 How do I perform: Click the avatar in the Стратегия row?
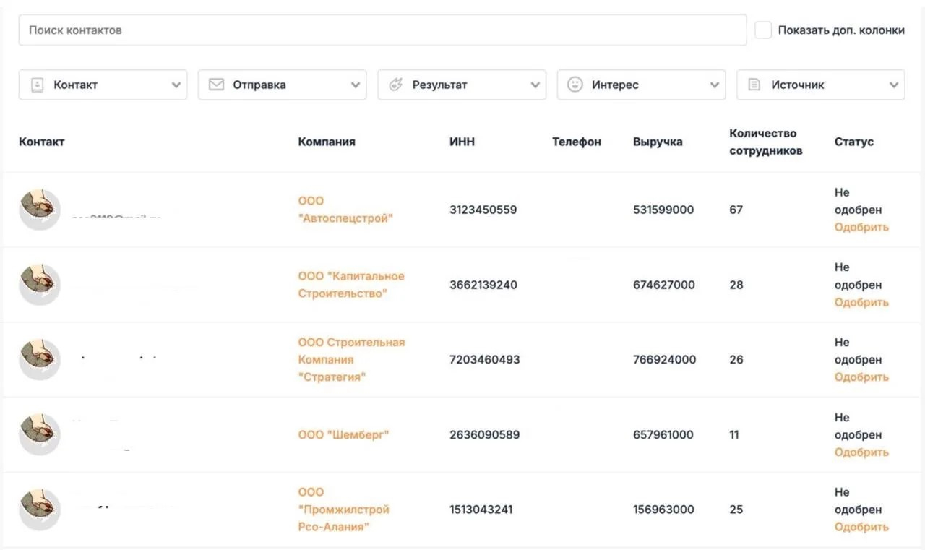40,359
